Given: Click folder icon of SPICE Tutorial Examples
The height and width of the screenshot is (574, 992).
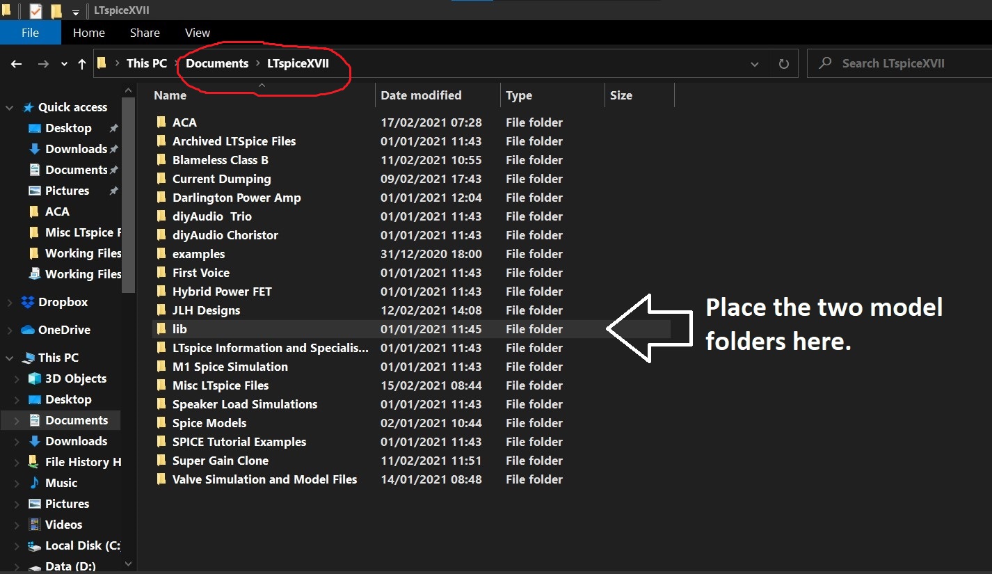Looking at the screenshot, I should click(x=161, y=441).
